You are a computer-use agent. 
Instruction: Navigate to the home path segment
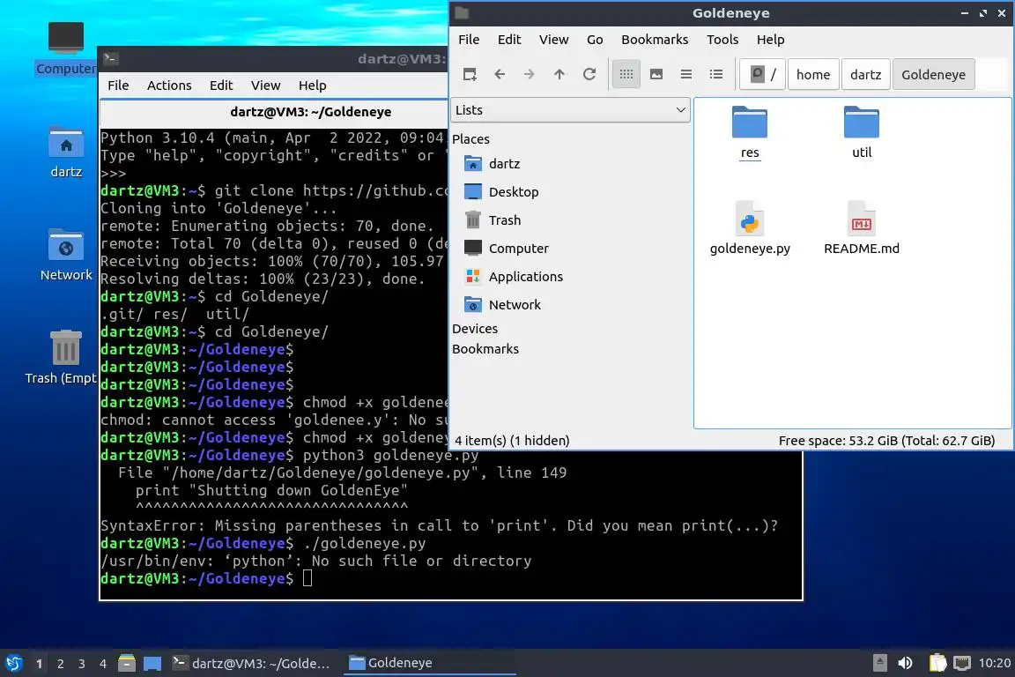point(813,75)
